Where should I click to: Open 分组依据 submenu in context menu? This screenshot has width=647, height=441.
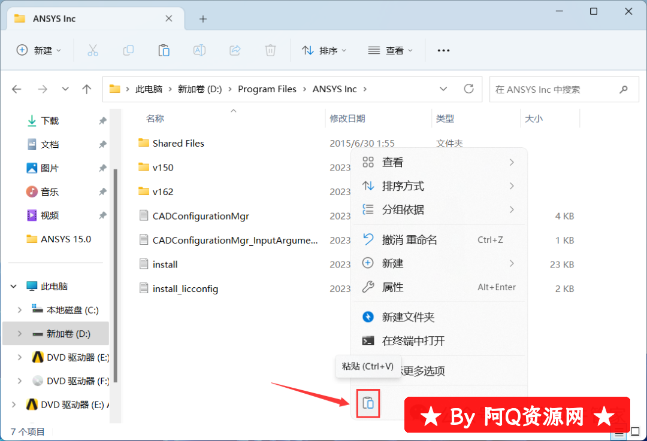(439, 210)
